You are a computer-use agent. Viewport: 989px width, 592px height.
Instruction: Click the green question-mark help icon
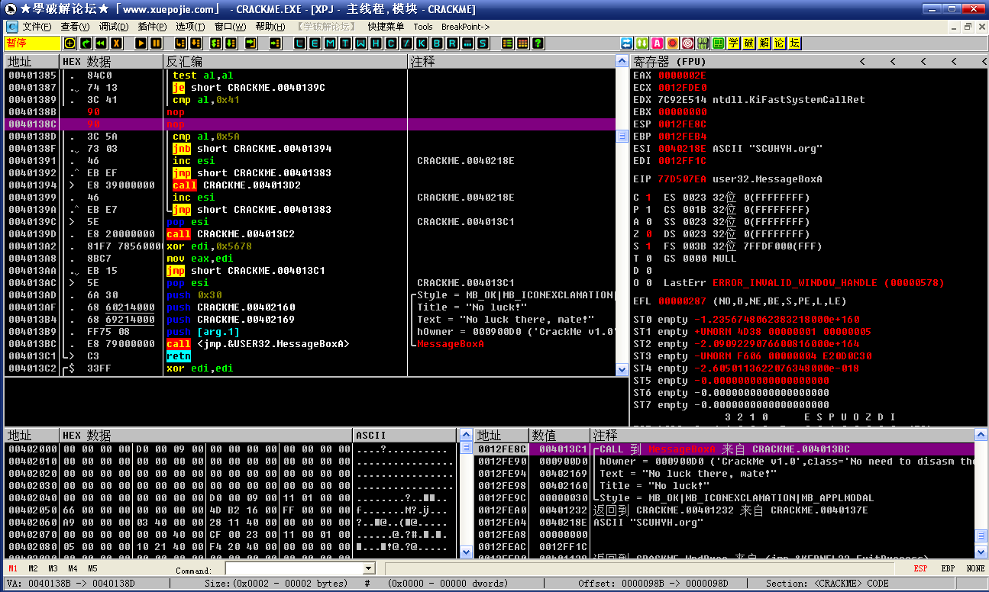(538, 43)
